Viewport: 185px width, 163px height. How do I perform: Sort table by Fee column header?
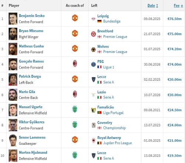pos(178,6)
